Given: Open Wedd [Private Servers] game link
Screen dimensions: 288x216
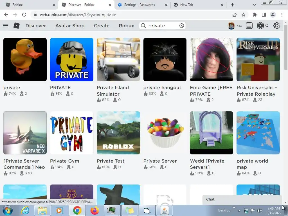Looking at the screenshot, I should (207, 164).
